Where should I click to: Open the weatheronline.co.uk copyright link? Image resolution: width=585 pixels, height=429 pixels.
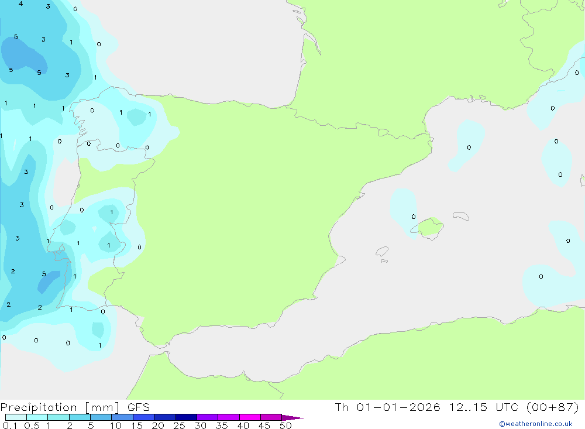(x=536, y=424)
